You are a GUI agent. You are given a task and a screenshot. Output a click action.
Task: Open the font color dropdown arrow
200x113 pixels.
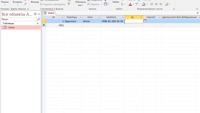[133, 4]
